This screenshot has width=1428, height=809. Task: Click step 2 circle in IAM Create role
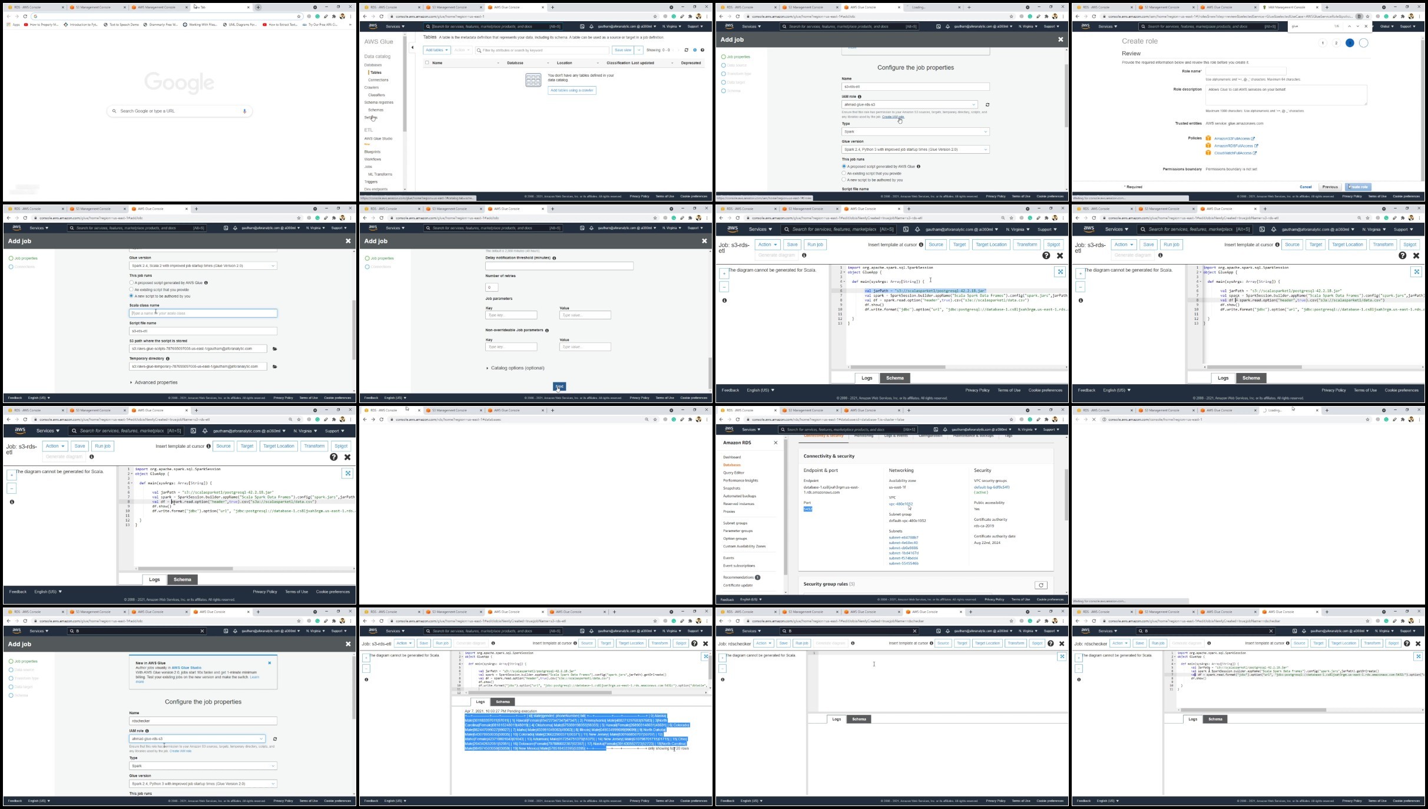pos(1336,43)
